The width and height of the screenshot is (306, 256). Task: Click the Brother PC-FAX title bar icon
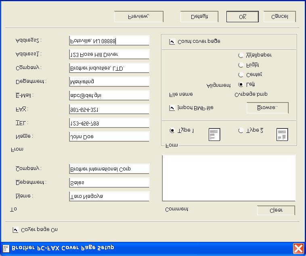click(6, 249)
